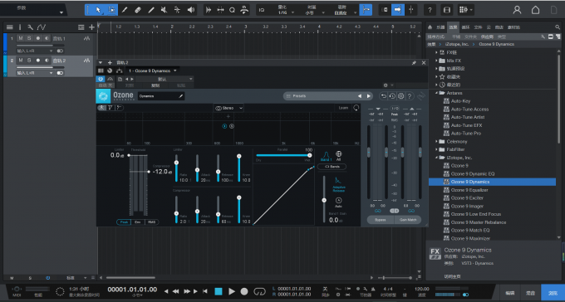Expand the Celemony folder
This screenshot has height=302, width=565.
[x=436, y=142]
